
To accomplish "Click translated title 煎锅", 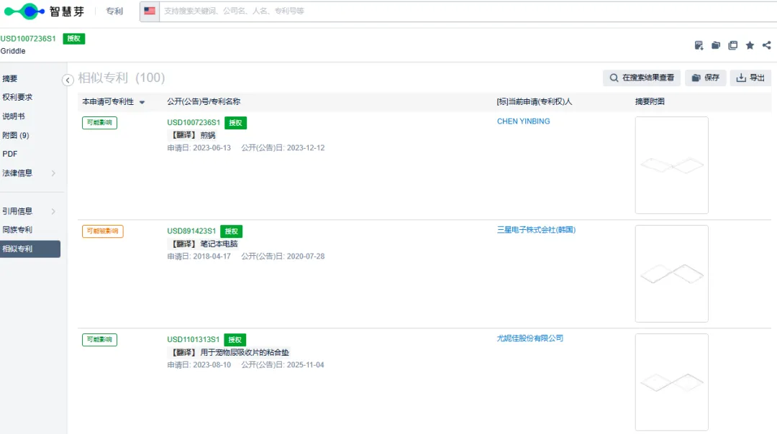I will pos(208,135).
